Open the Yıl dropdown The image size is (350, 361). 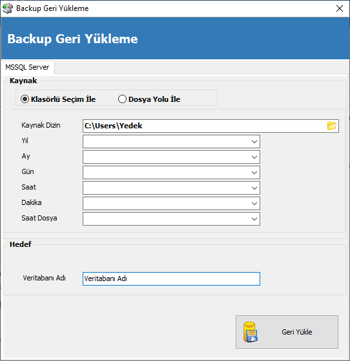click(x=171, y=142)
